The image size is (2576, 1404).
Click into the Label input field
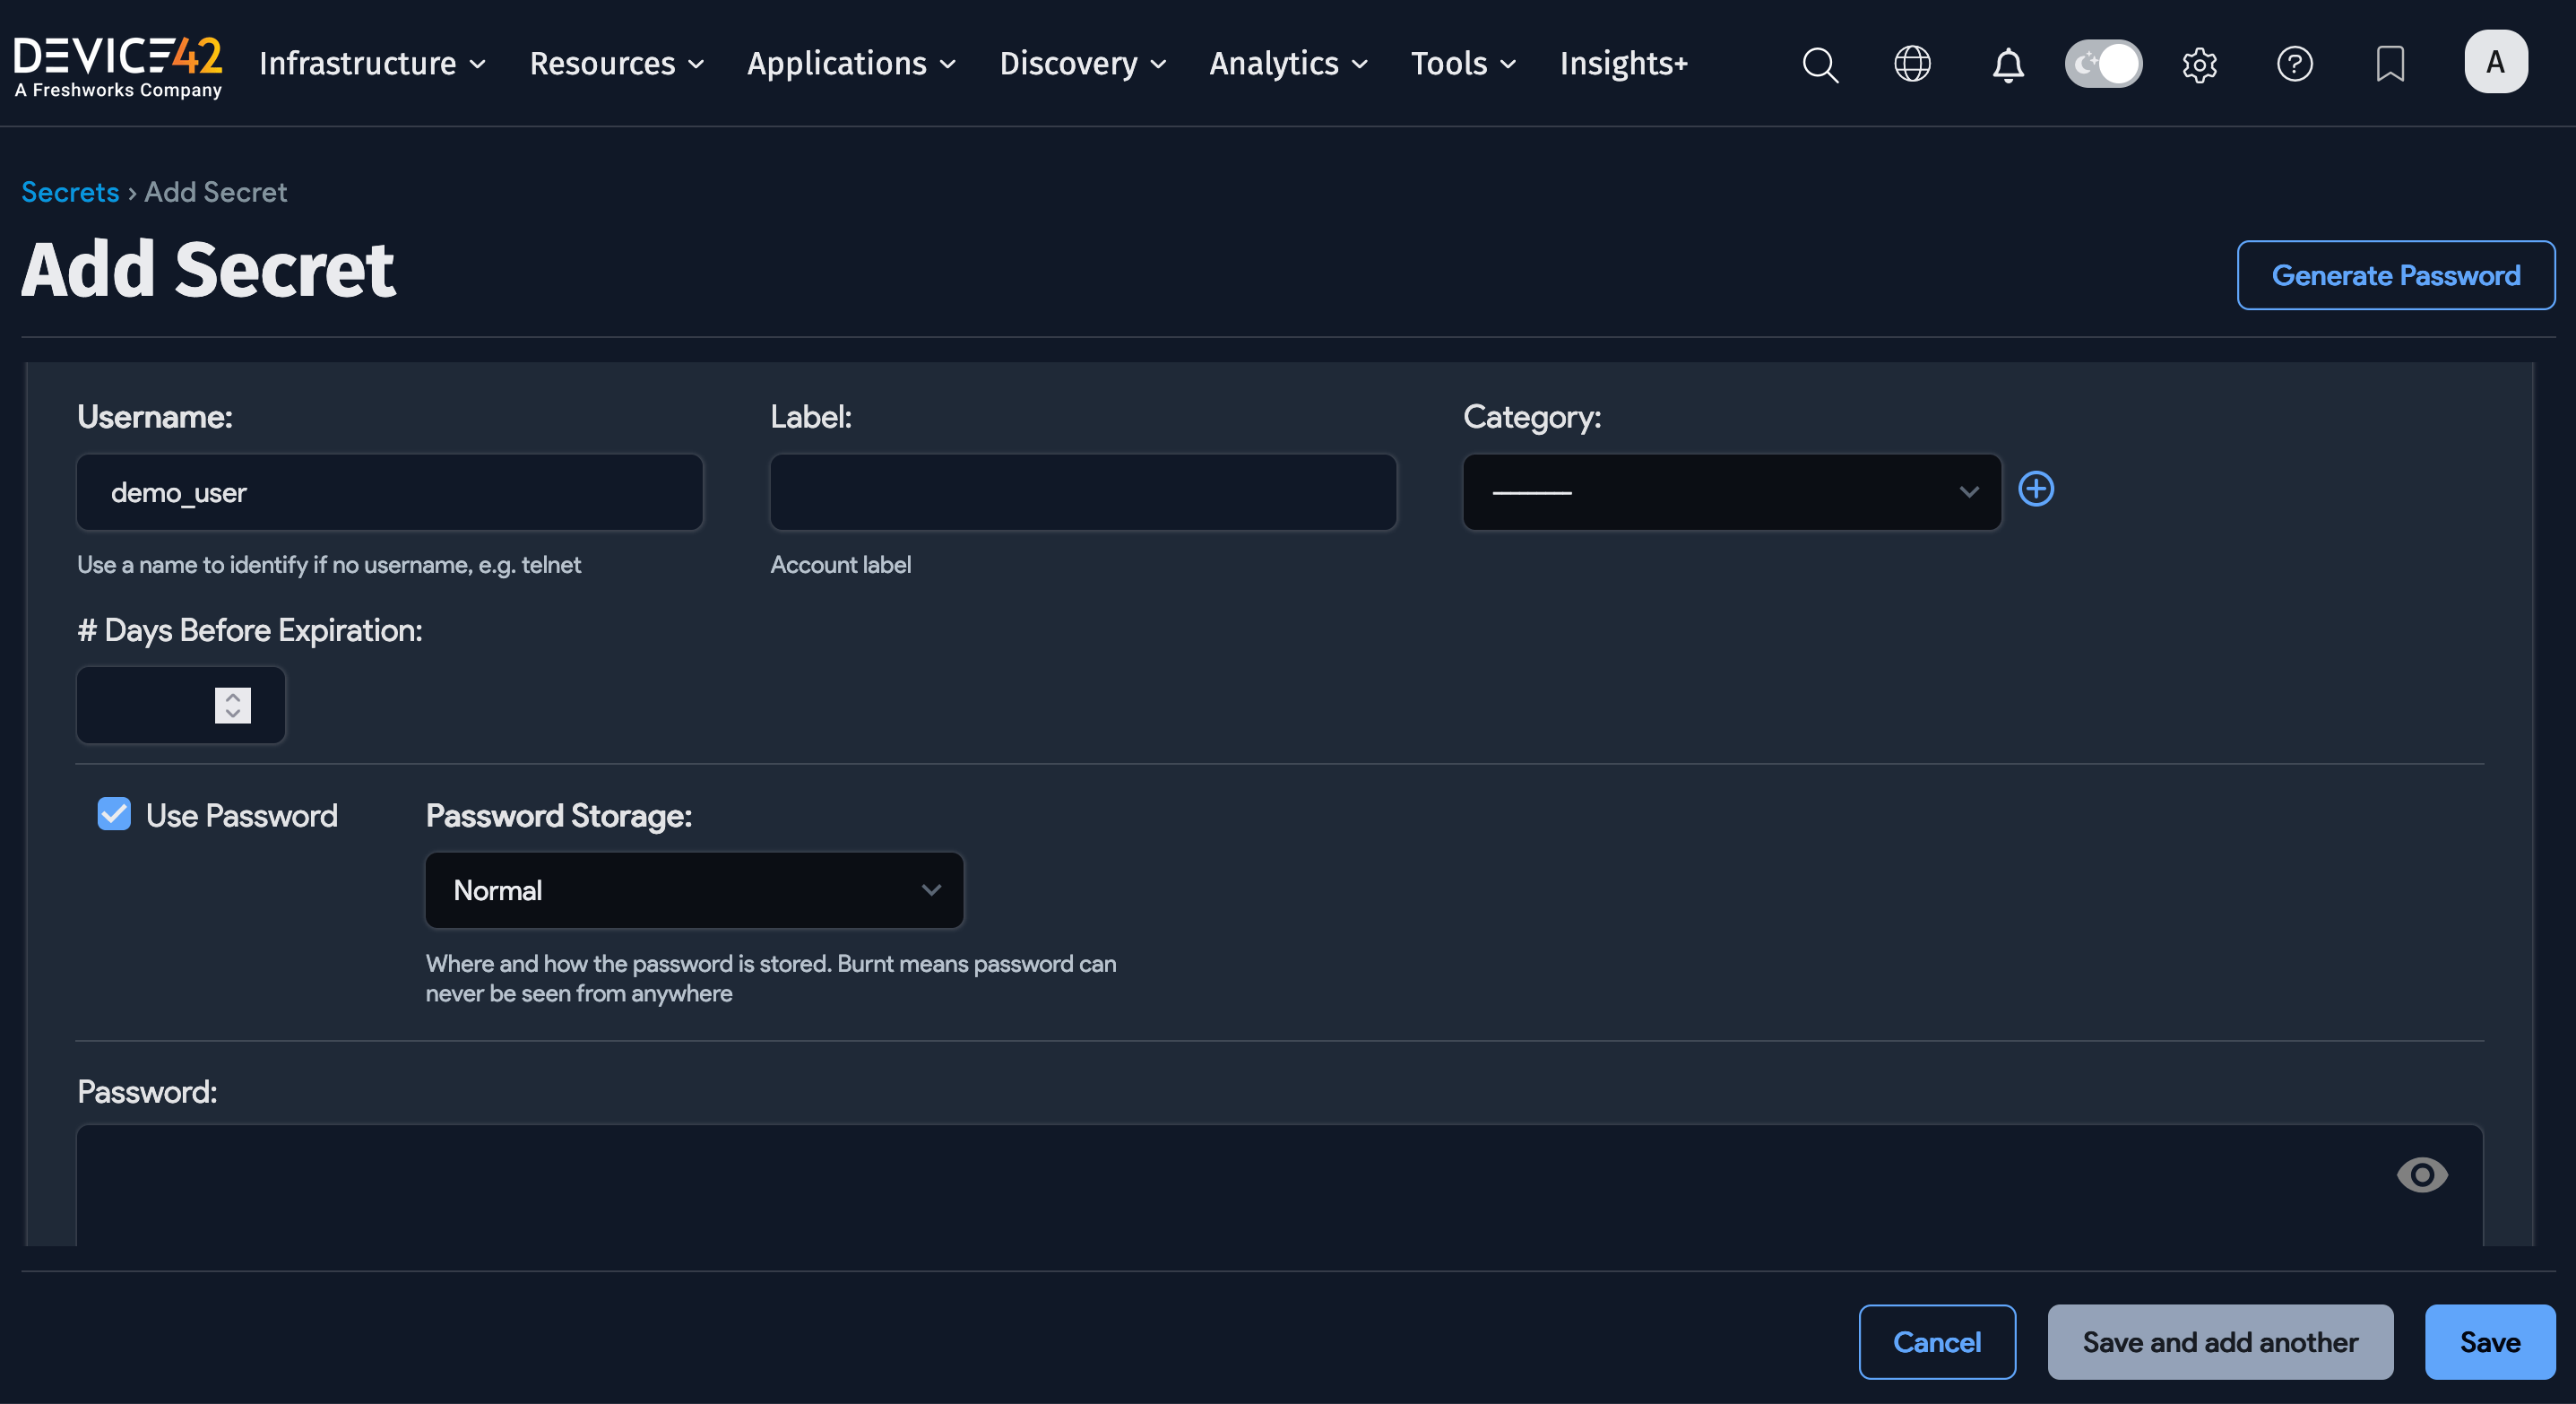click(1083, 492)
